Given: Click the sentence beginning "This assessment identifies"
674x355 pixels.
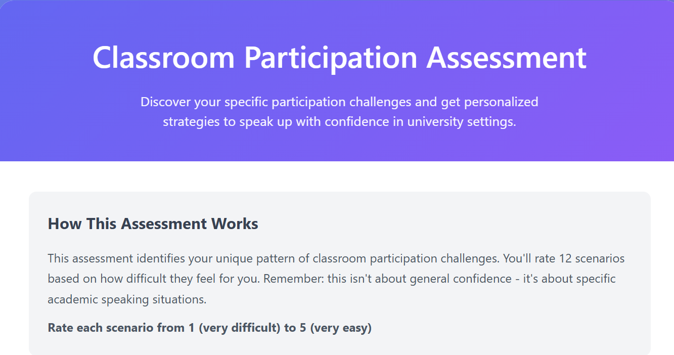Looking at the screenshot, I should pos(274,258).
